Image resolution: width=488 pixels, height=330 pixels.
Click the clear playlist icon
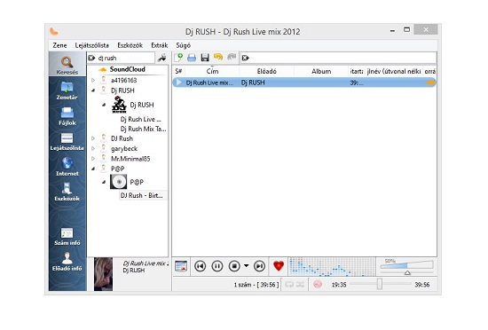tap(181, 266)
